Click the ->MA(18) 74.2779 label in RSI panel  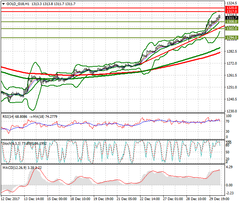tap(43, 117)
